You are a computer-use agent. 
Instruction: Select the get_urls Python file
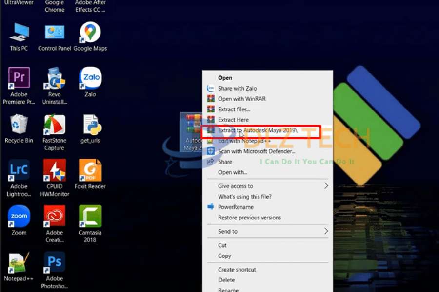90,125
